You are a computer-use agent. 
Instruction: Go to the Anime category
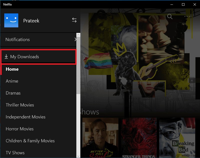(x=12, y=81)
